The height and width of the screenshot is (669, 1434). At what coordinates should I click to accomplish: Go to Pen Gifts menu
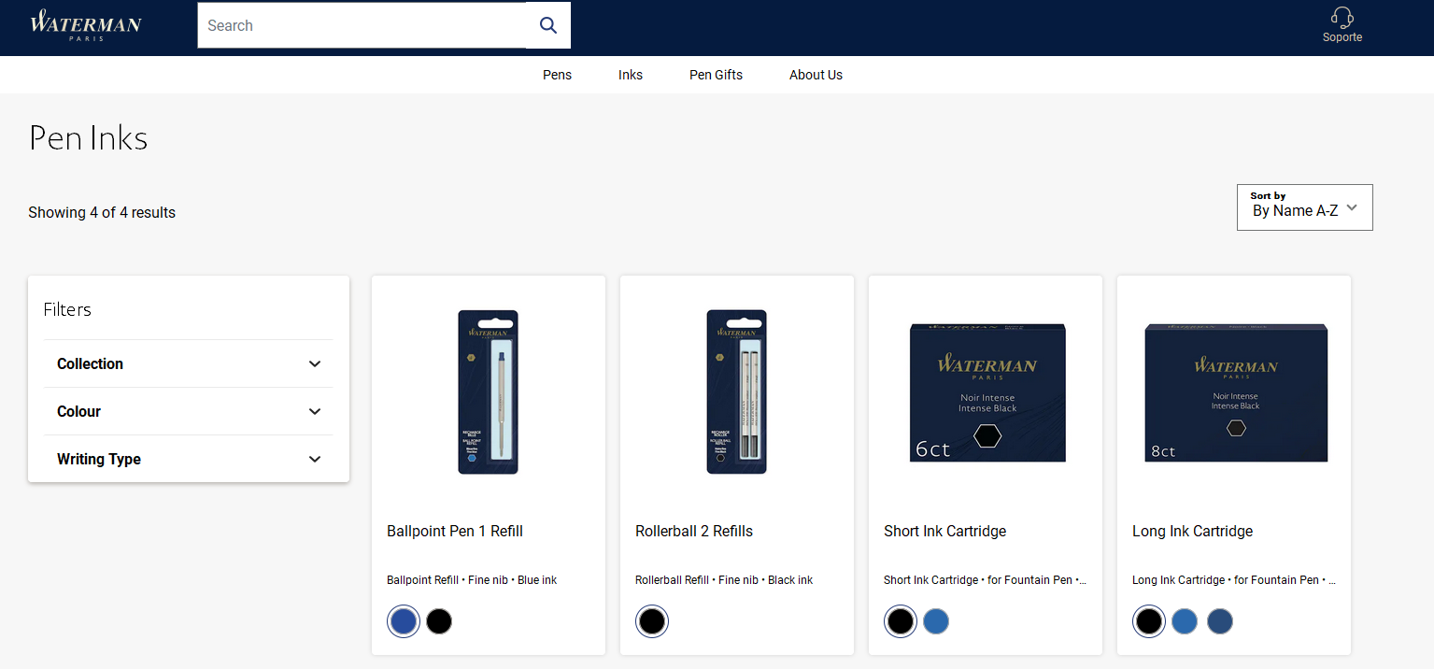pyautogui.click(x=716, y=75)
